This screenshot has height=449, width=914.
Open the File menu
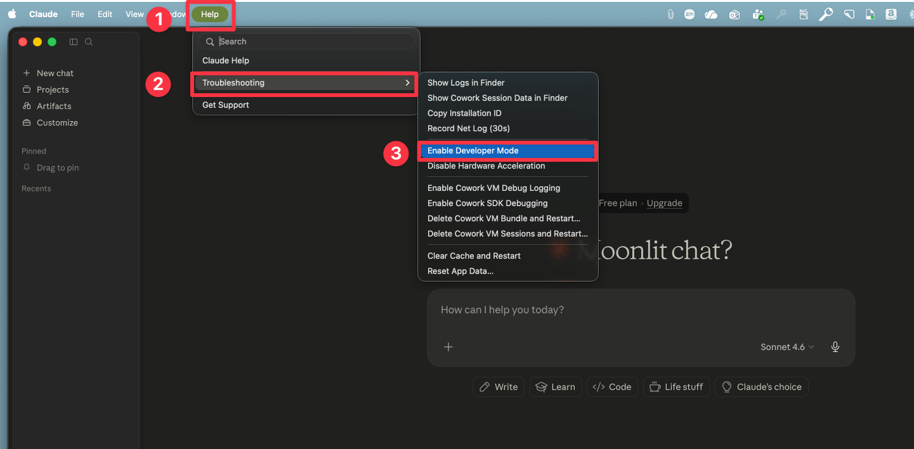pos(77,14)
